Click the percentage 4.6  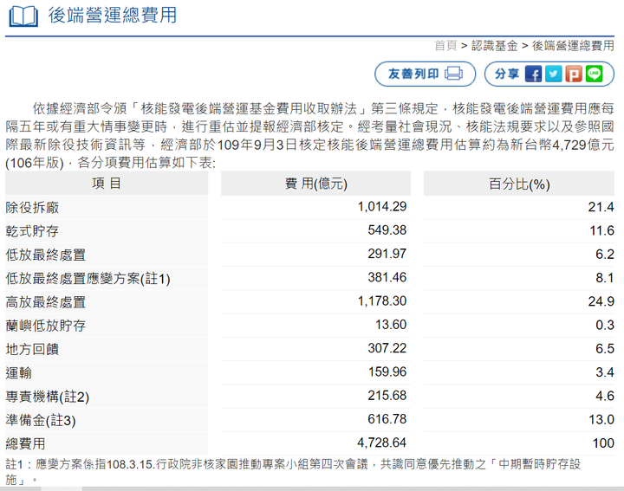[x=605, y=396]
